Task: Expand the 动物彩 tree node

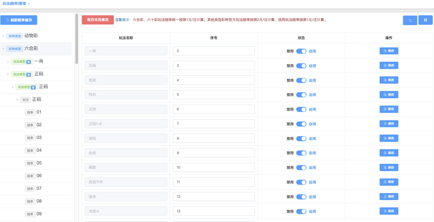Action: tap(3, 36)
